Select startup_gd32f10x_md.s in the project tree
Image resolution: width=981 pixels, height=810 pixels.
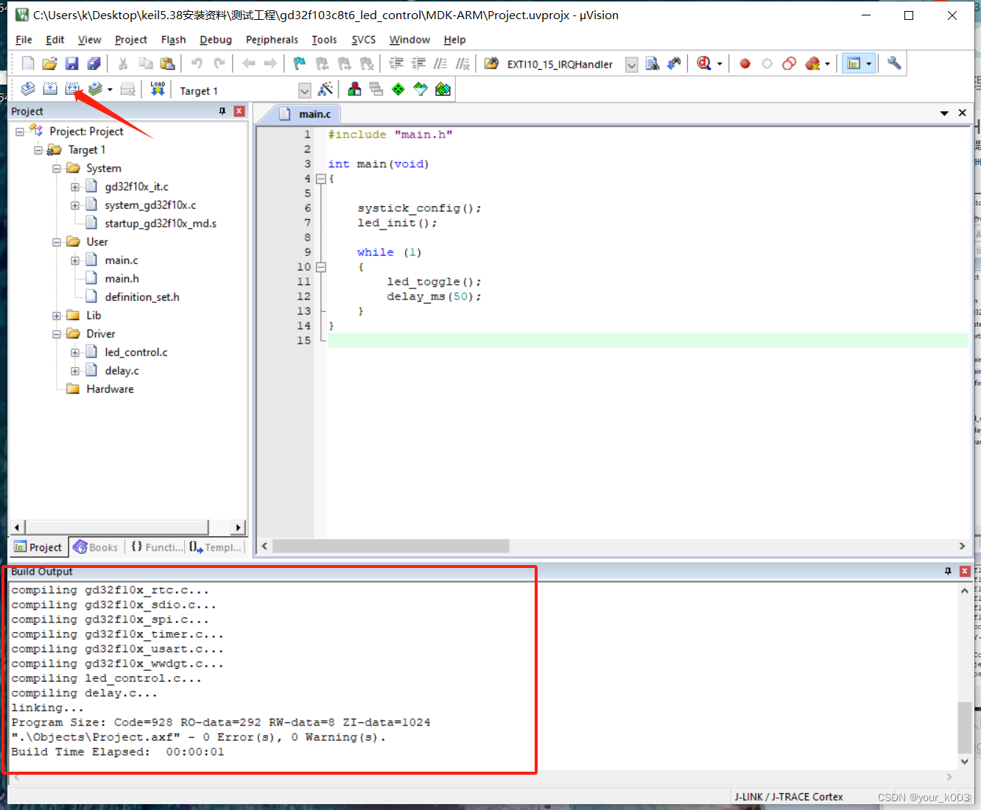161,224
